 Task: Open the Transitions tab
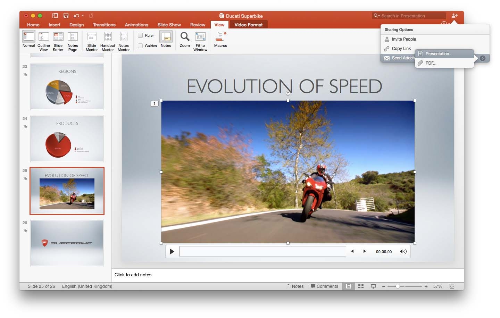(104, 25)
